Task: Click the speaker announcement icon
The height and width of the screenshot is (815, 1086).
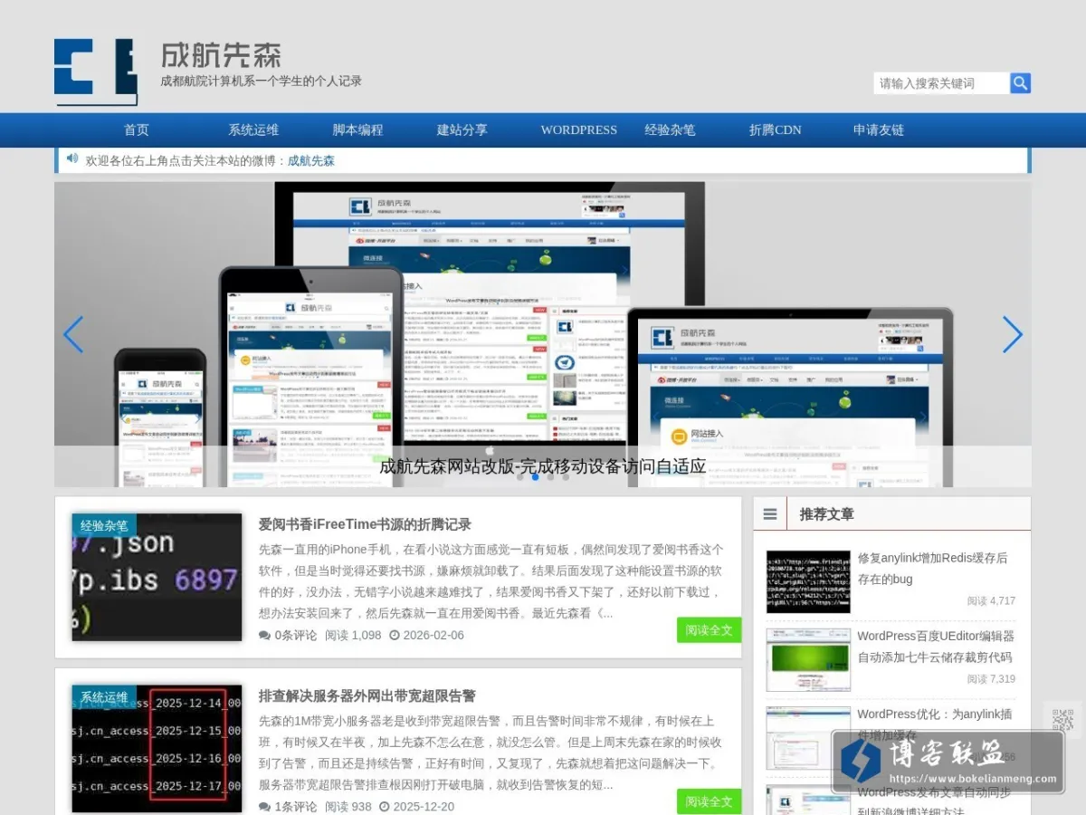Action: [72, 158]
